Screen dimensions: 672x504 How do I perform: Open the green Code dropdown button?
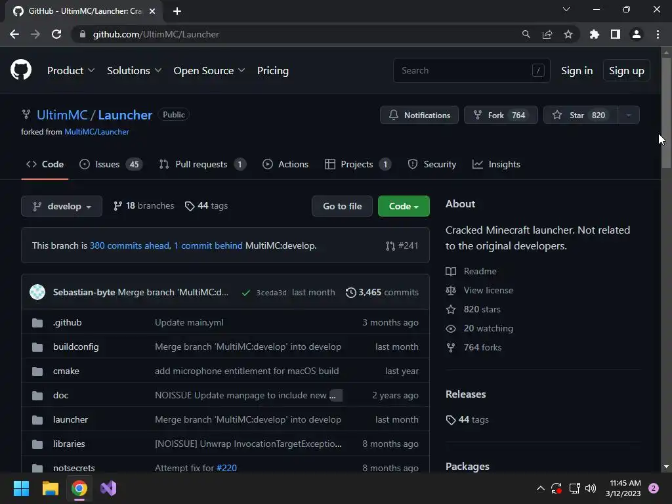click(x=404, y=206)
